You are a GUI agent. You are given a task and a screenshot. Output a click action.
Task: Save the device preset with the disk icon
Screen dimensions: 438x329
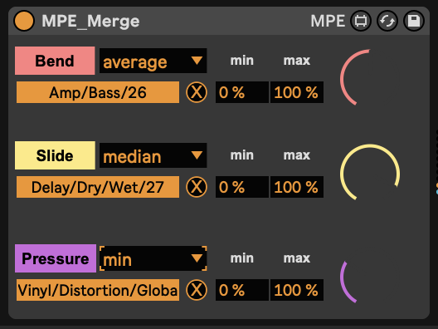414,21
